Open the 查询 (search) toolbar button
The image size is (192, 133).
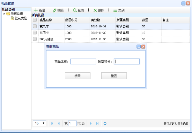pyautogui.click(x=78, y=10)
